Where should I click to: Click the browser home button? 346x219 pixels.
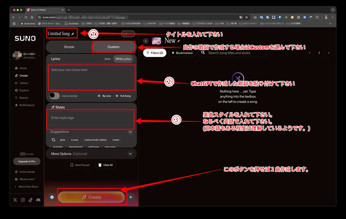[x=32, y=17]
